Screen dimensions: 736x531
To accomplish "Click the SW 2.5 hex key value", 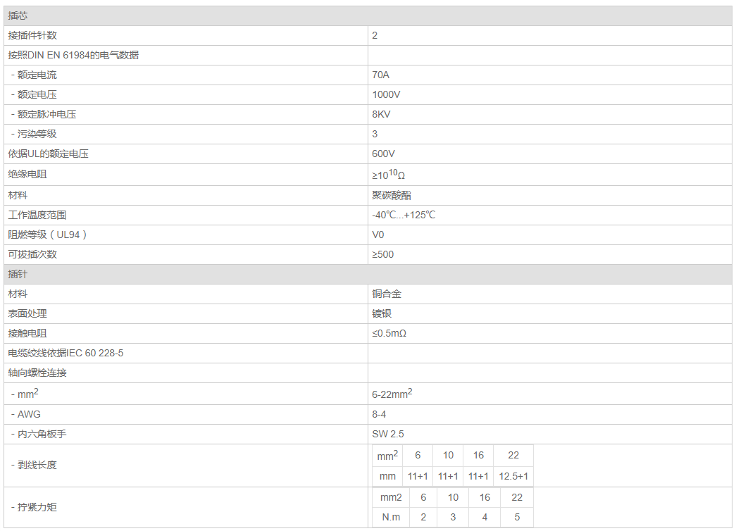I will click(x=388, y=435).
